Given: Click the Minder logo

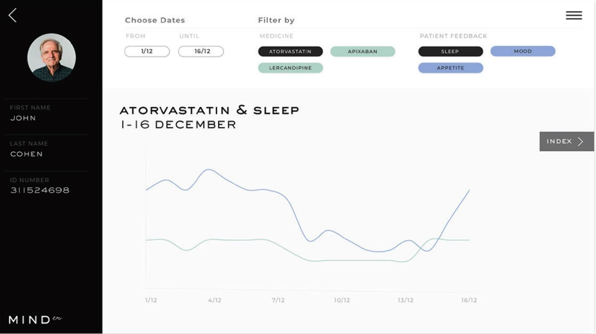Looking at the screenshot, I should (35, 319).
